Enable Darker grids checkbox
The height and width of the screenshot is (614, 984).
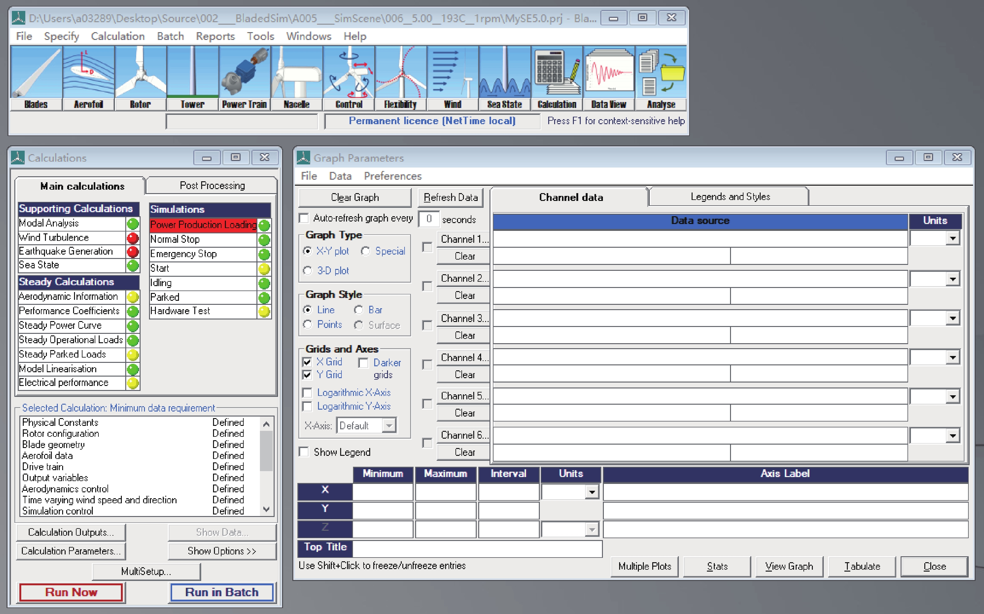tap(364, 363)
